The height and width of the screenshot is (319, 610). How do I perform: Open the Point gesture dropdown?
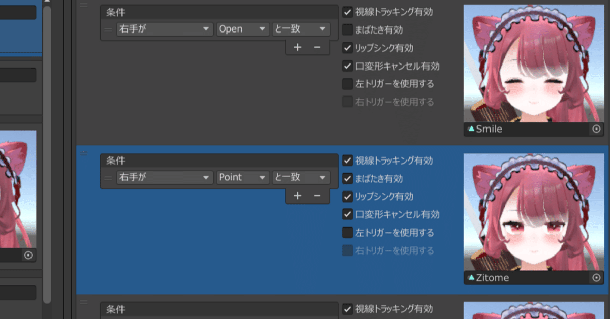[242, 177]
